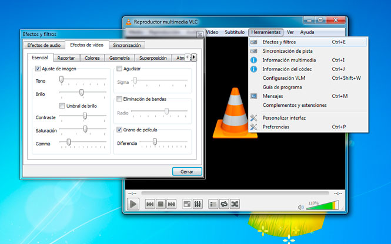Uncheck the Ajuste de imagen checkbox

click(x=38, y=69)
